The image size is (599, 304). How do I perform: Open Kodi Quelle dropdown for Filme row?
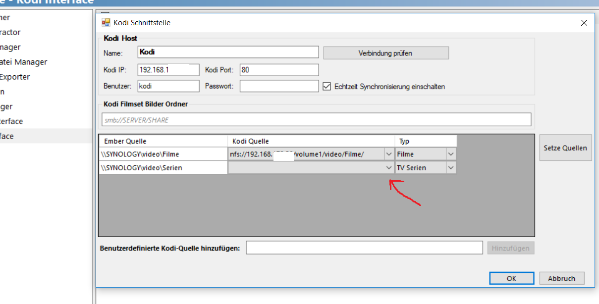pos(389,154)
